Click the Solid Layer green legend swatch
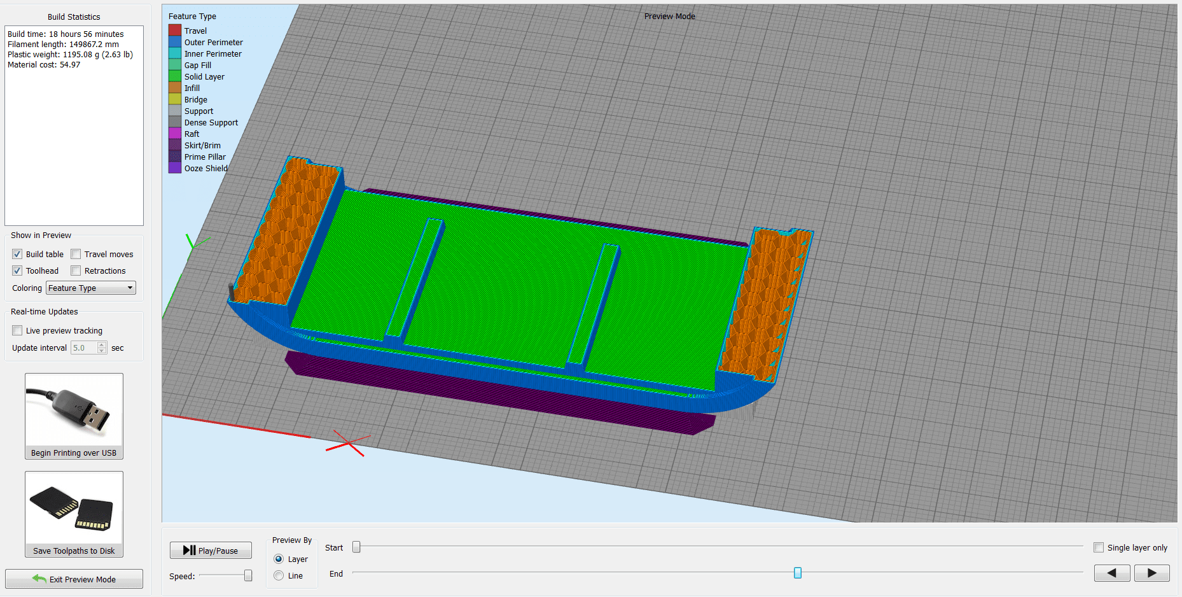 [175, 76]
